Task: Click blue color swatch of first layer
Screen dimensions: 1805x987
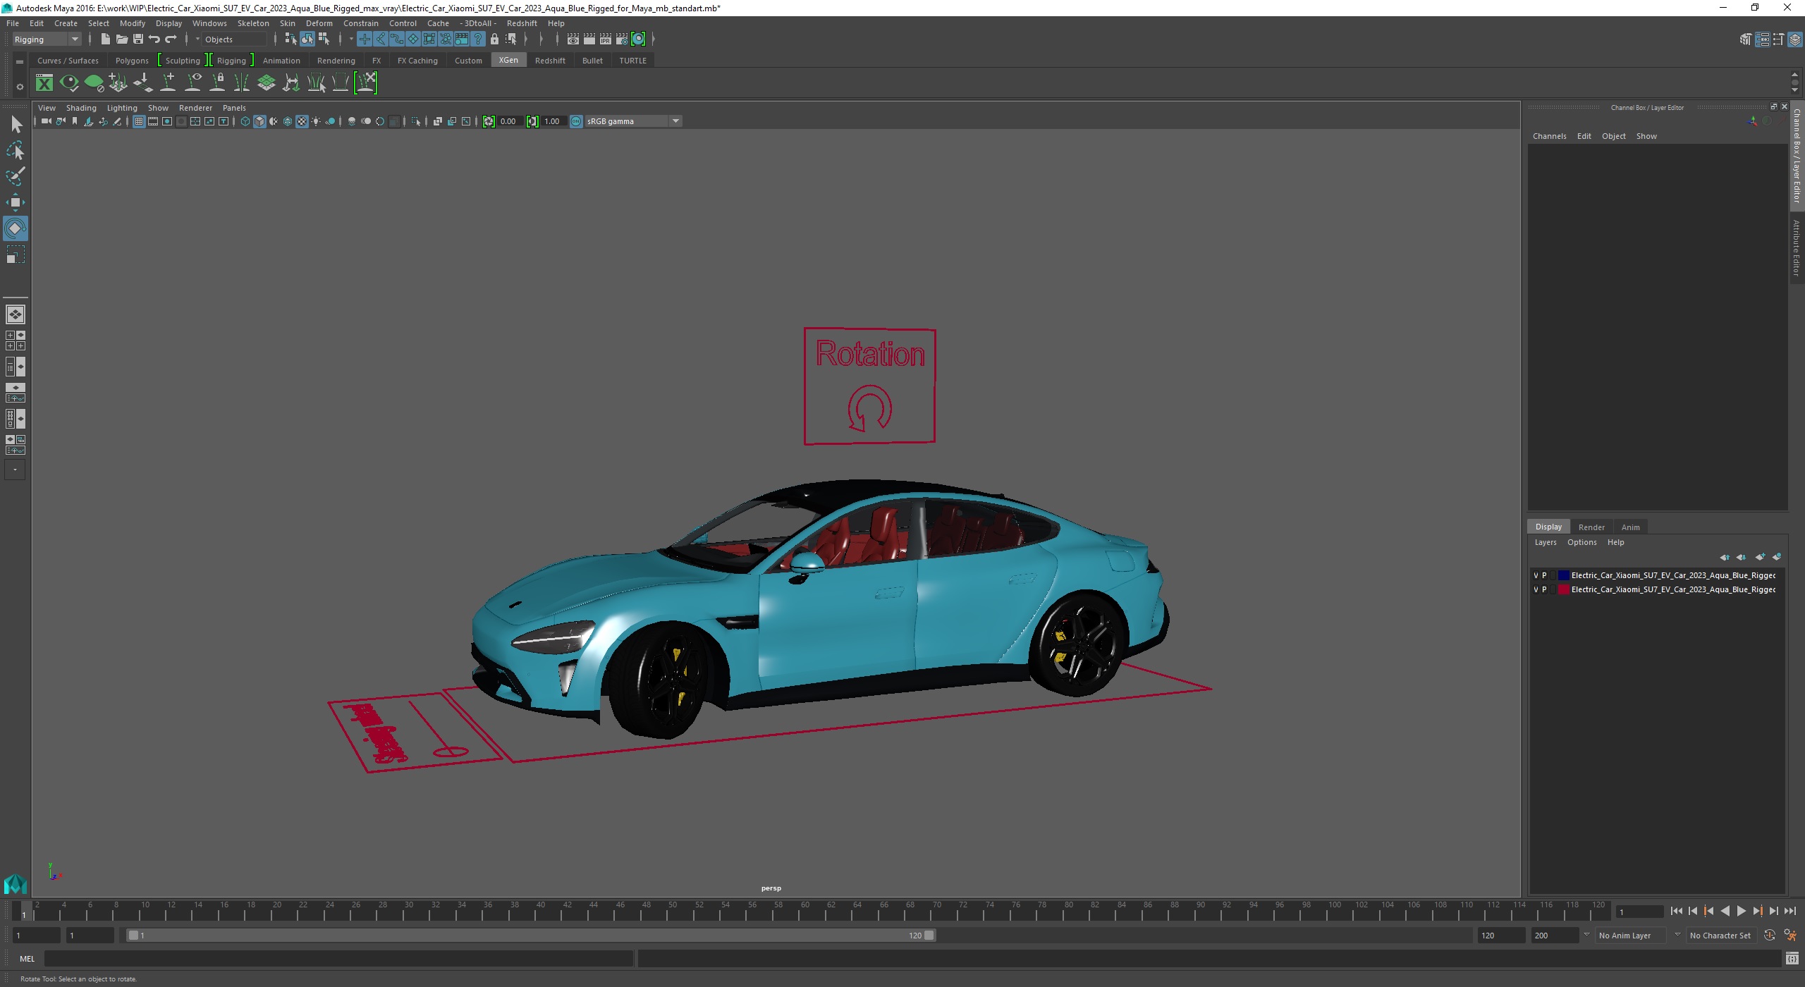Action: click(x=1564, y=575)
